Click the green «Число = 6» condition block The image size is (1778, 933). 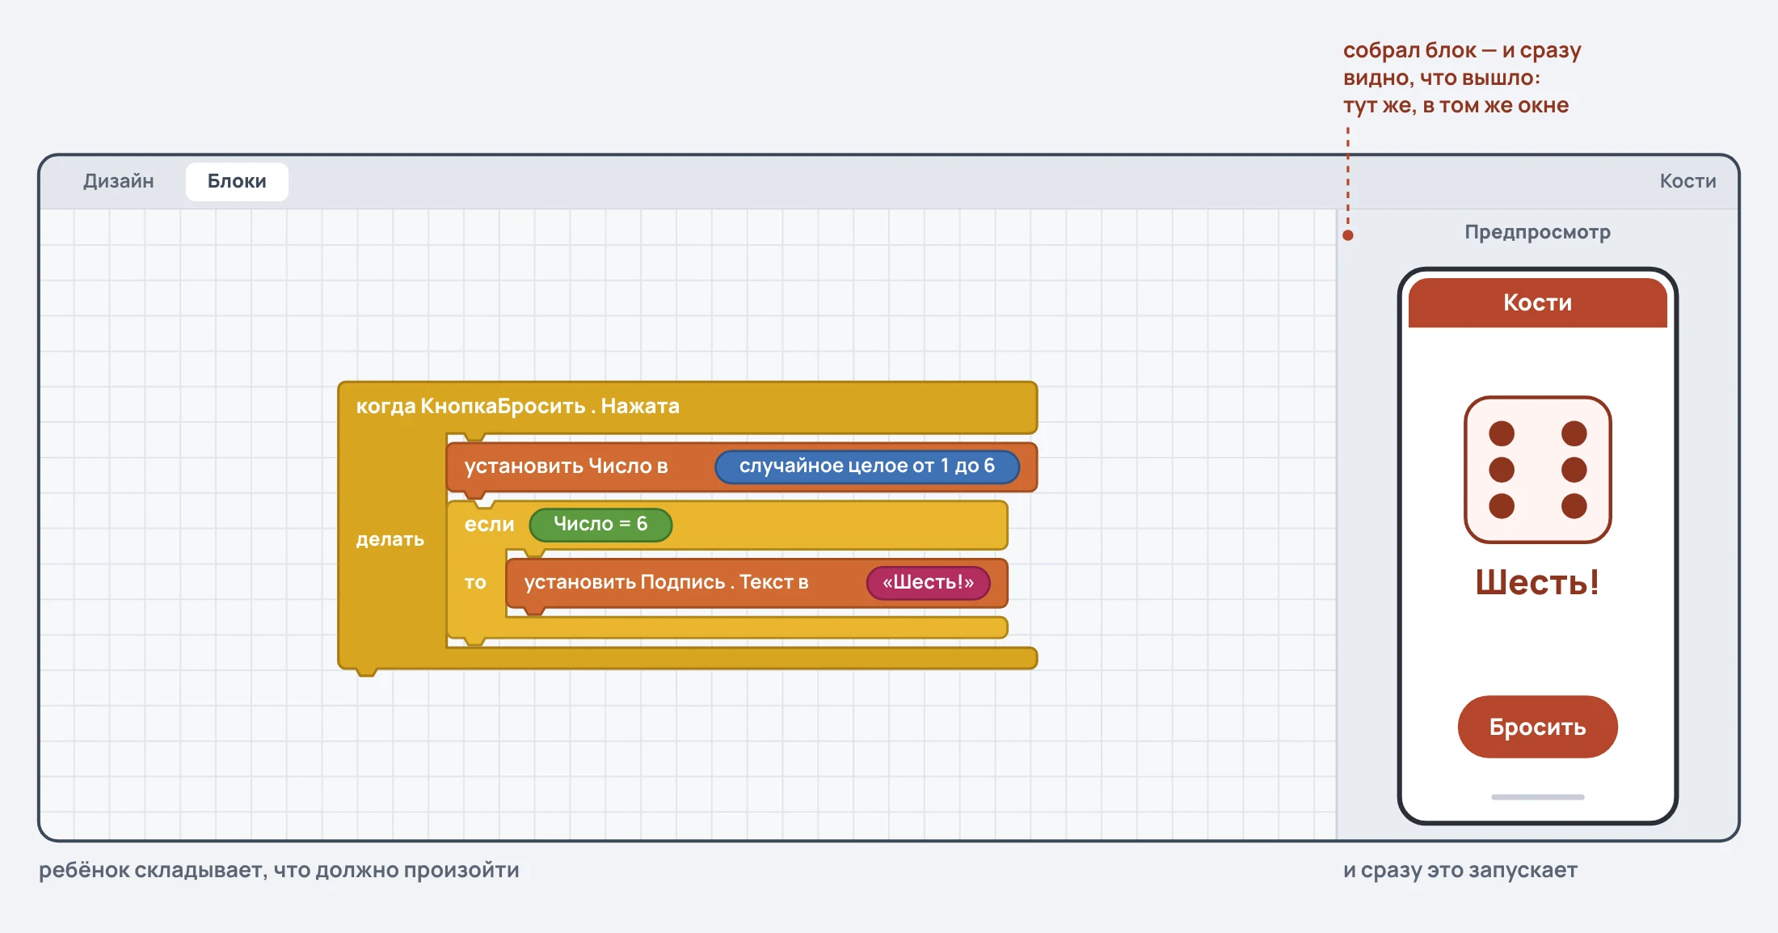pos(600,525)
